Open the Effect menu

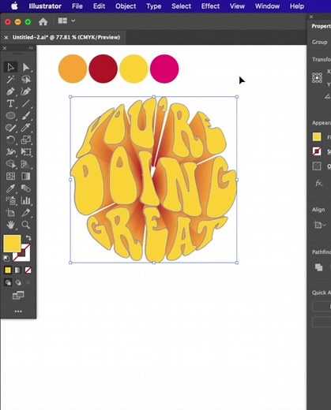tap(210, 6)
